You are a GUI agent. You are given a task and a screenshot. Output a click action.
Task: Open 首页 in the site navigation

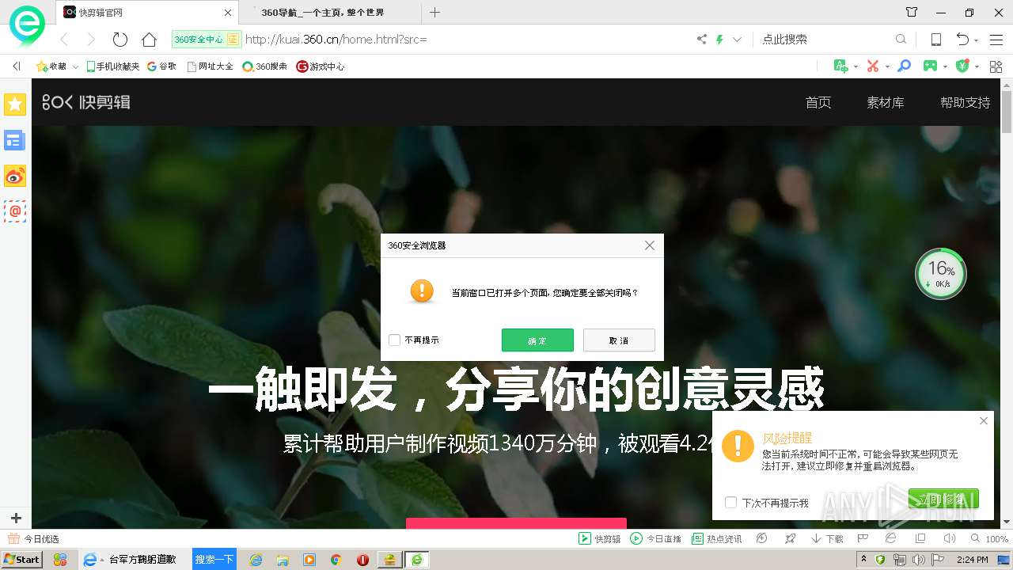pos(818,102)
